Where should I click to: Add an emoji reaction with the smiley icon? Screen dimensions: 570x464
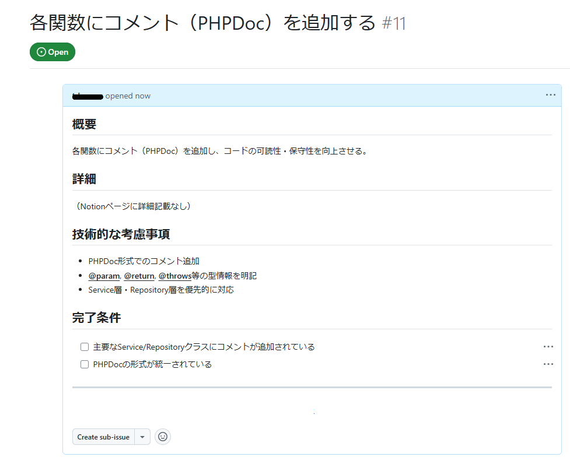163,437
